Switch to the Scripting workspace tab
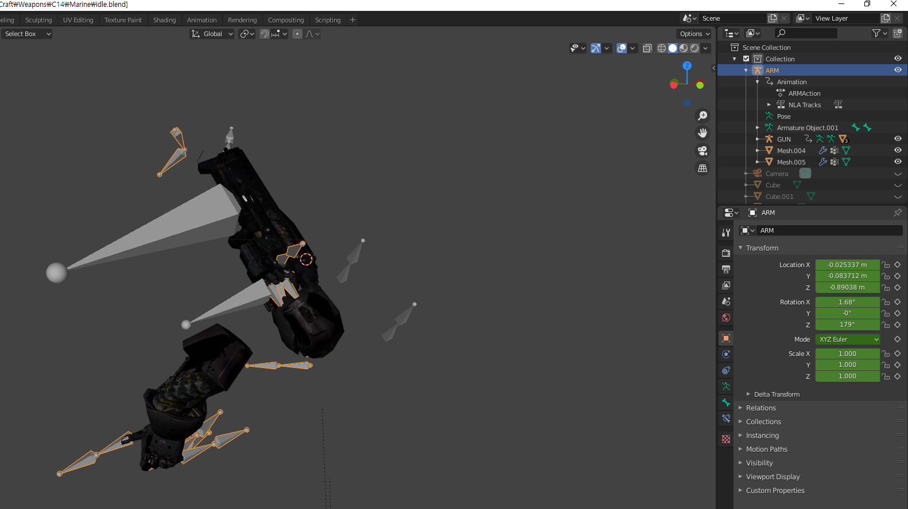Viewport: 908px width, 509px height. pyautogui.click(x=328, y=20)
